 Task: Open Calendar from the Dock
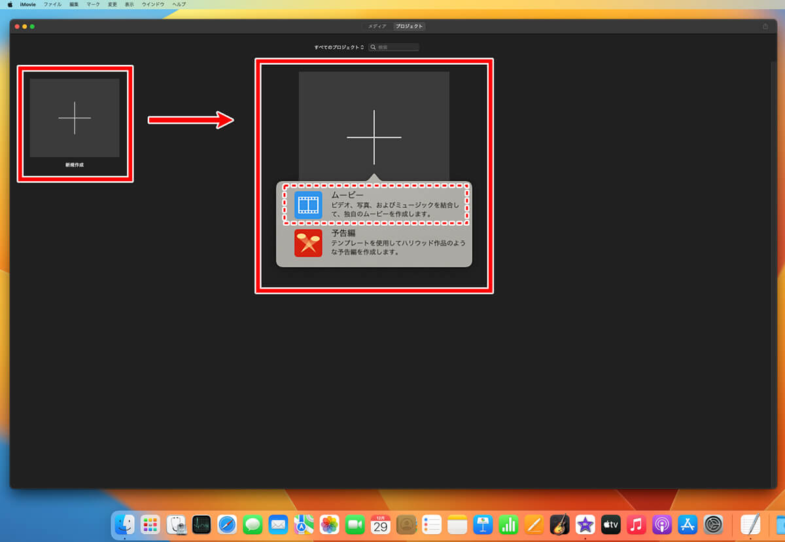(x=381, y=524)
